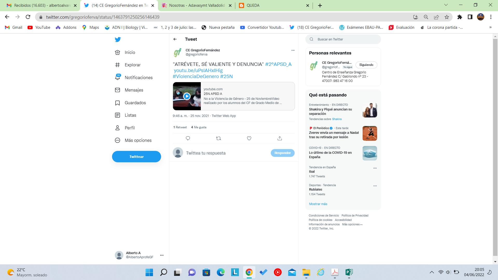Click the Responder button
Image resolution: width=498 pixels, height=280 pixels.
coord(282,153)
